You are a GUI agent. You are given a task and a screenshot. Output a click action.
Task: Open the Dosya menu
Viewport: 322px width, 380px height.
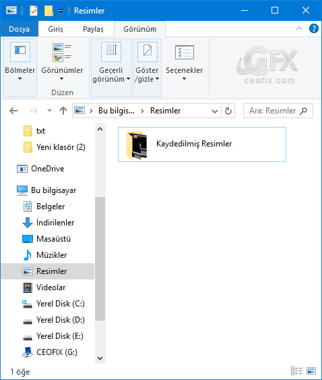pyautogui.click(x=19, y=29)
